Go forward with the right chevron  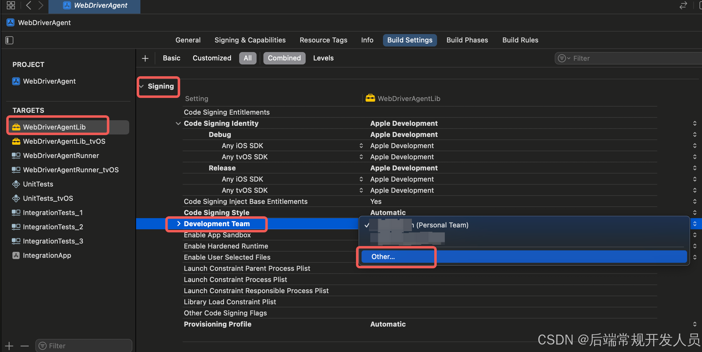[41, 5]
